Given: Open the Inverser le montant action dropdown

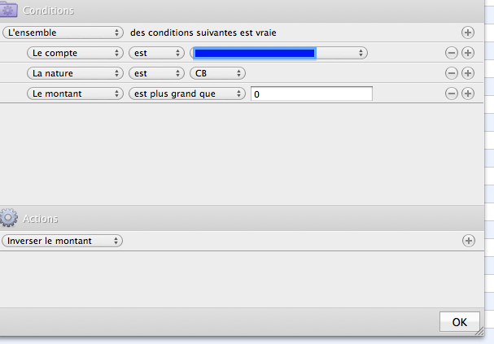Looking at the screenshot, I should (x=62, y=241).
